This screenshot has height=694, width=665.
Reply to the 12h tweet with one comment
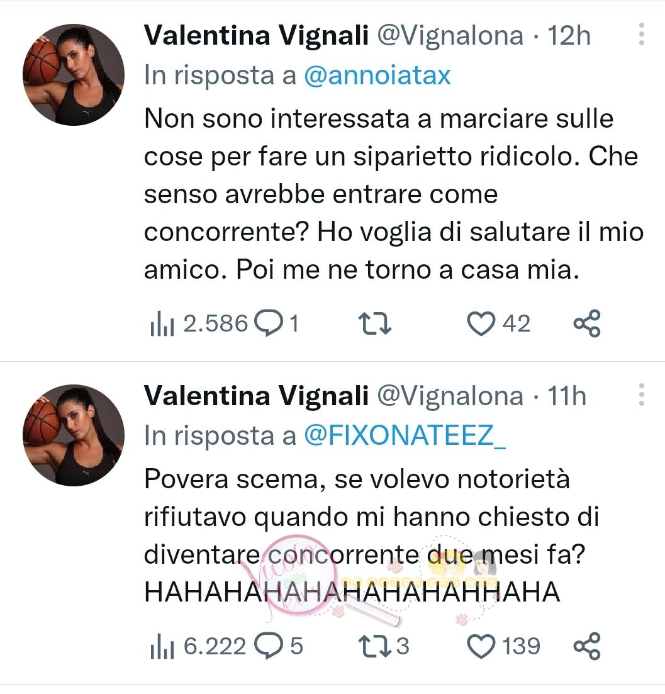coord(277,323)
